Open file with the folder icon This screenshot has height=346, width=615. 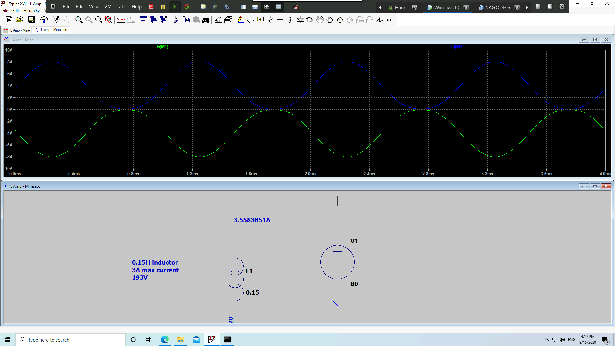19,20
